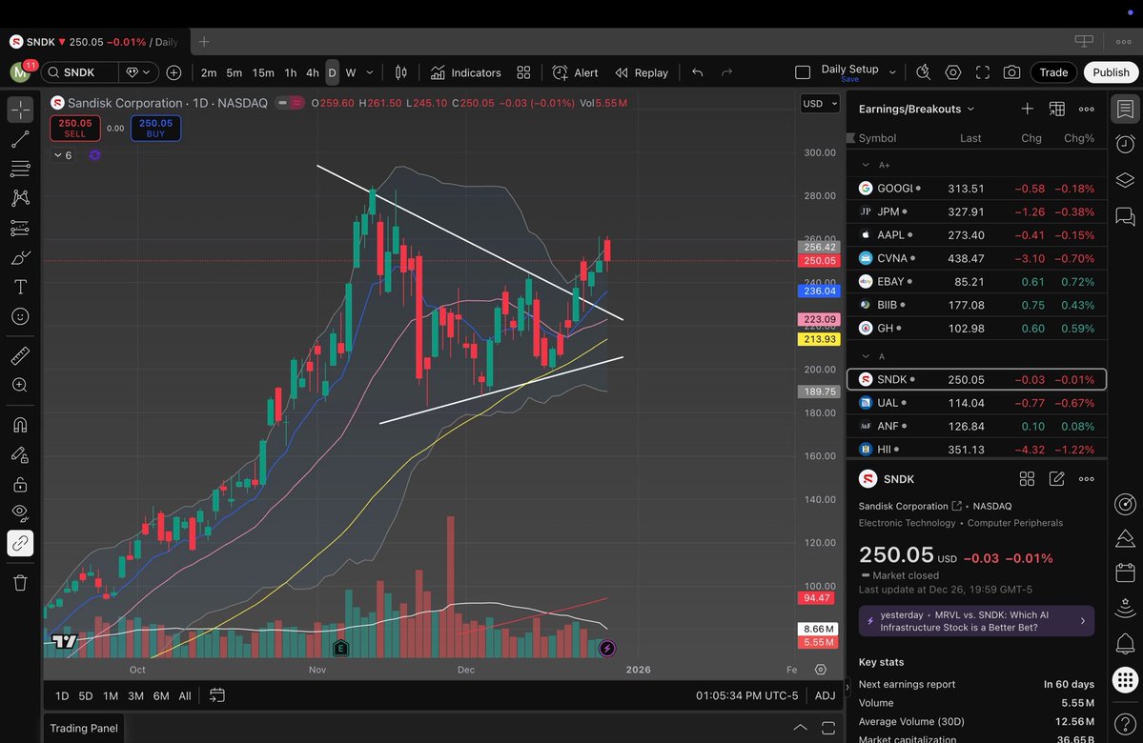Enter fullscreen mode
The height and width of the screenshot is (743, 1143).
pyautogui.click(x=983, y=72)
